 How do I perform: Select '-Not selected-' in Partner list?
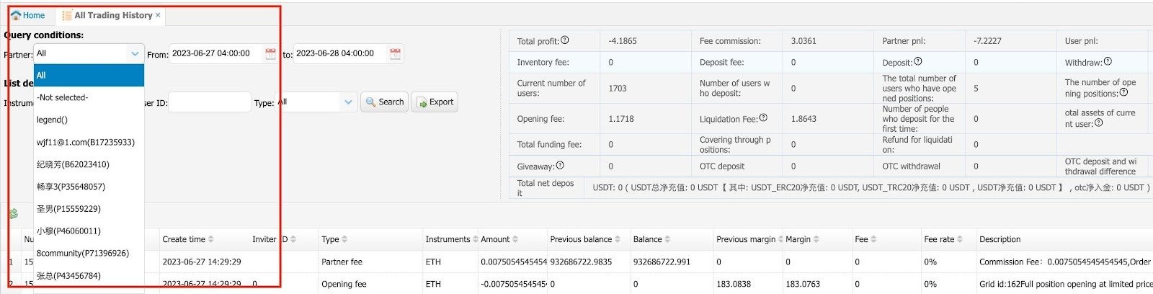[x=63, y=97]
